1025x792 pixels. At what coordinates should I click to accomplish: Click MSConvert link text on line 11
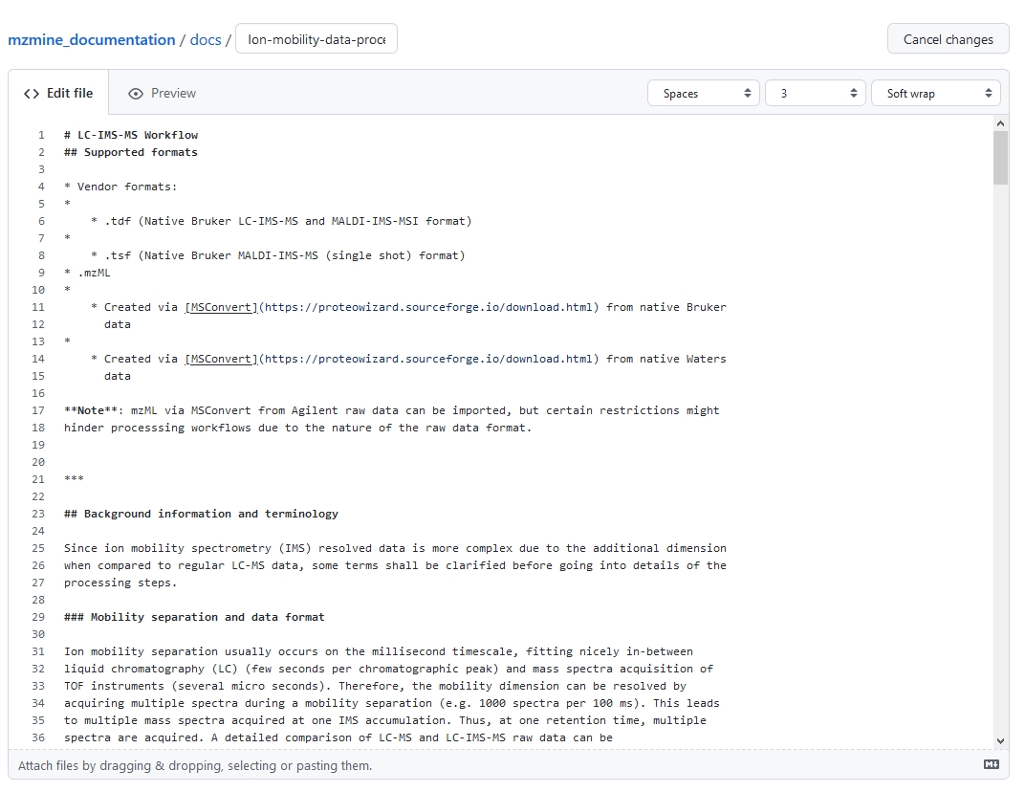tap(221, 307)
